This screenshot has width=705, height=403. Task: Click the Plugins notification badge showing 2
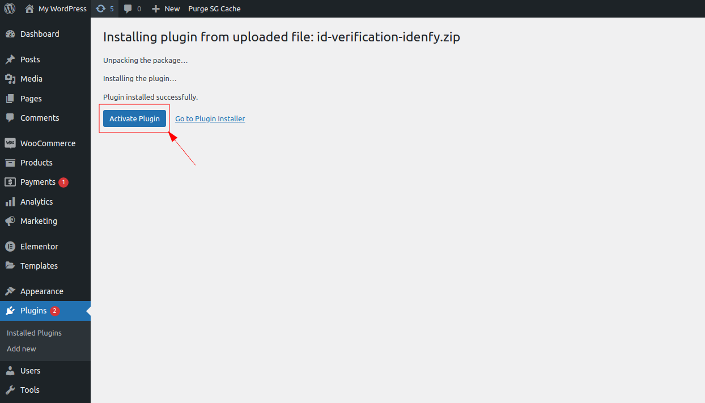point(54,311)
